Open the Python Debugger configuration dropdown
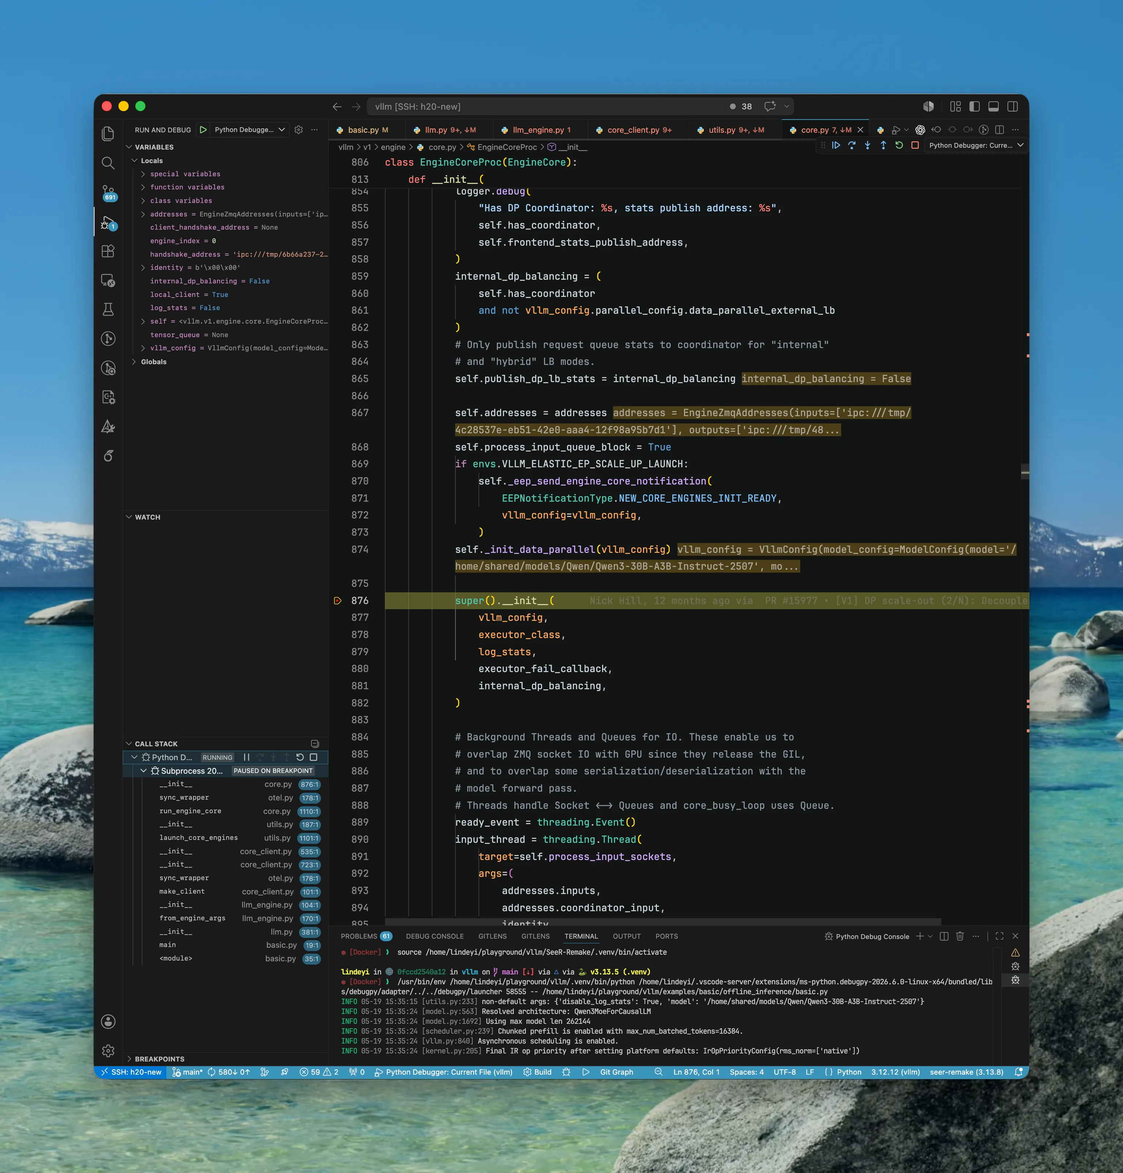 click(249, 130)
